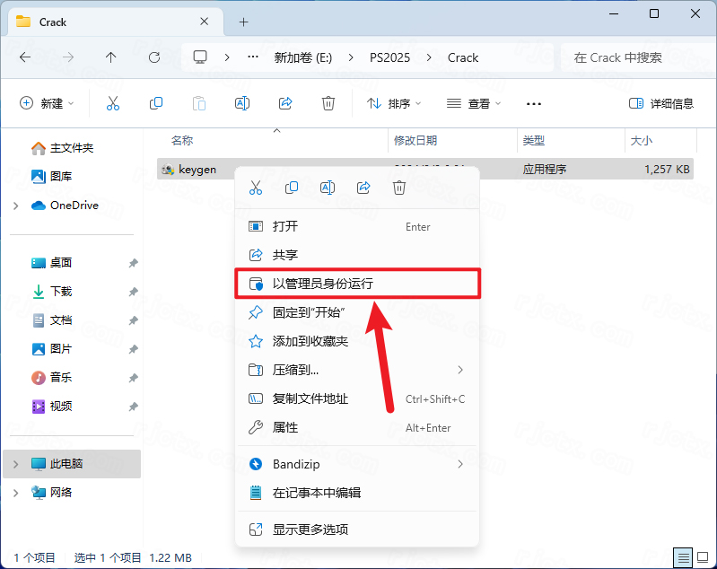The width and height of the screenshot is (717, 569).
Task: Go up one folder level with up arrow
Action: [111, 57]
